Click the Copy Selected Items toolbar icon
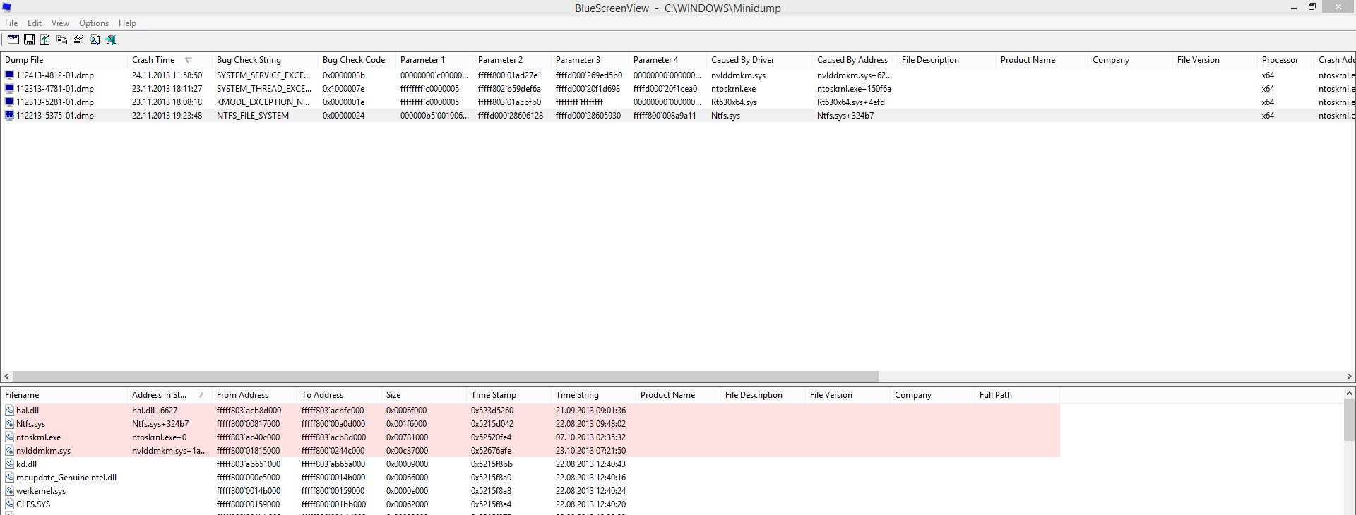Viewport: 1356px width, 515px height. (x=62, y=40)
